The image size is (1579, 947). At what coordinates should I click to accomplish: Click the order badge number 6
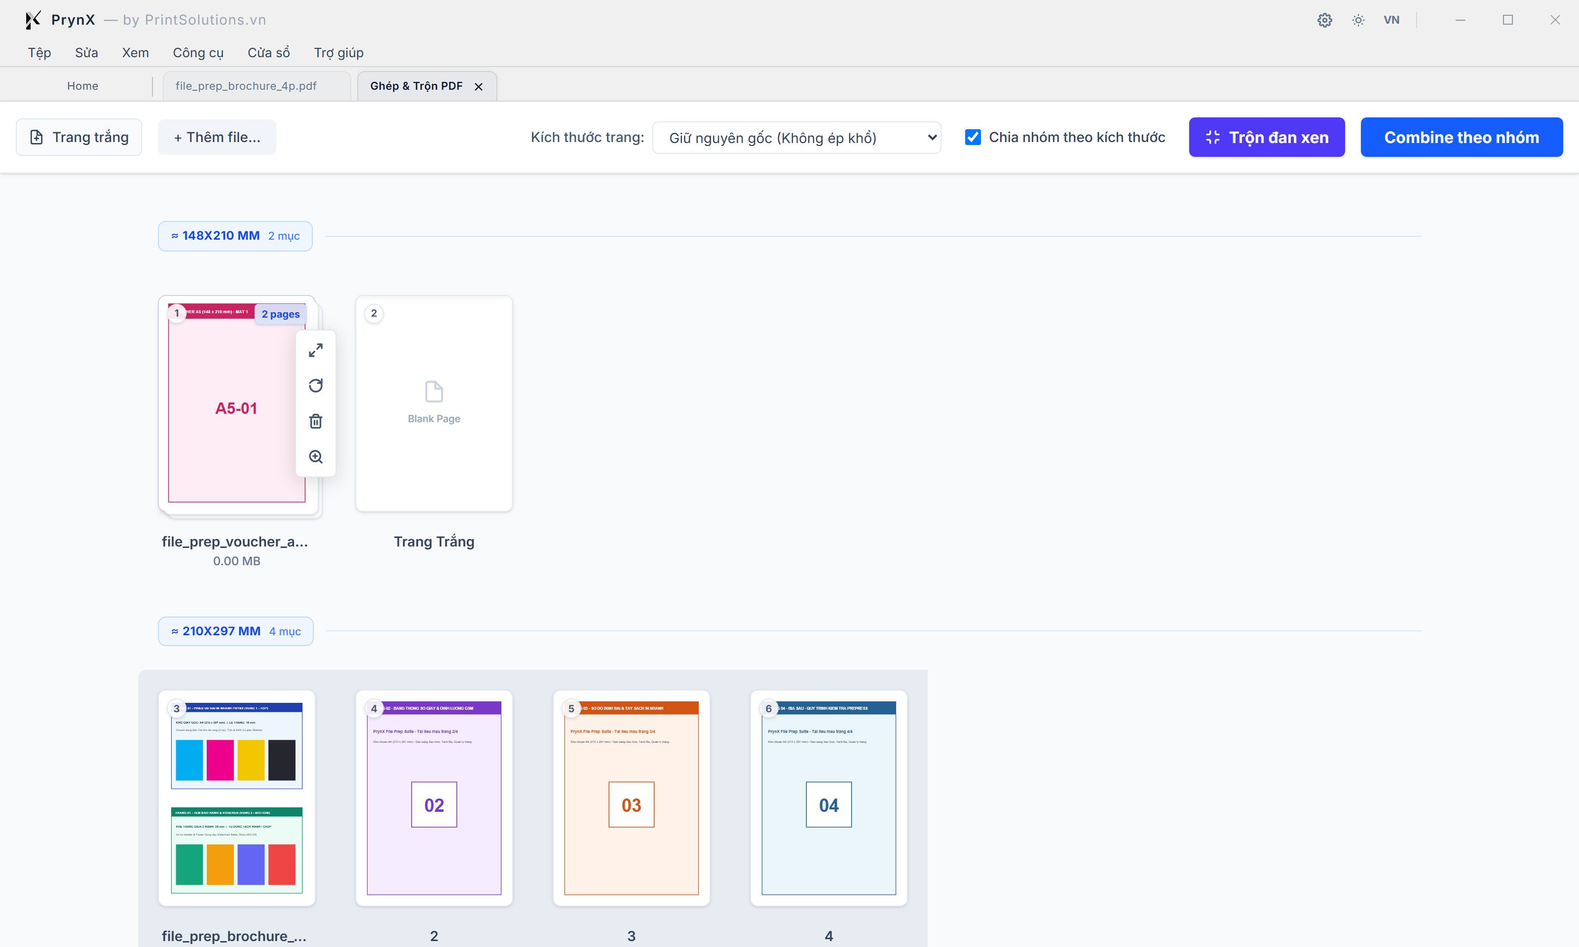(768, 708)
